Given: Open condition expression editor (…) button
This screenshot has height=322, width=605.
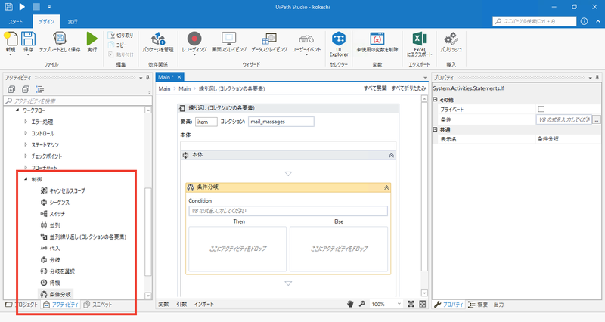Looking at the screenshot, I should tap(597, 119).
